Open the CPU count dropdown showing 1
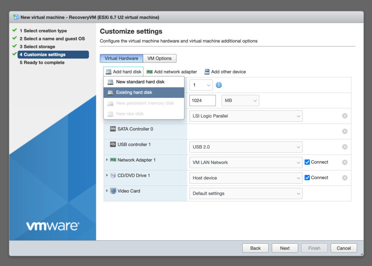372x266 pixels. pos(201,85)
